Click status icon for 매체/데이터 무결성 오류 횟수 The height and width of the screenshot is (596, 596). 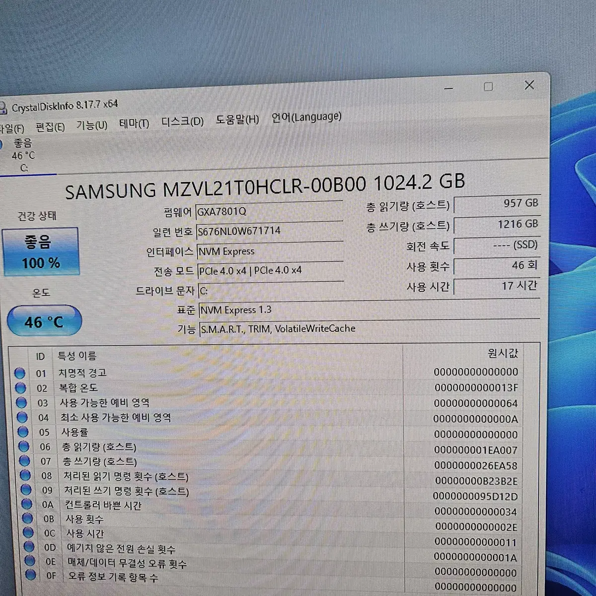click(30, 561)
